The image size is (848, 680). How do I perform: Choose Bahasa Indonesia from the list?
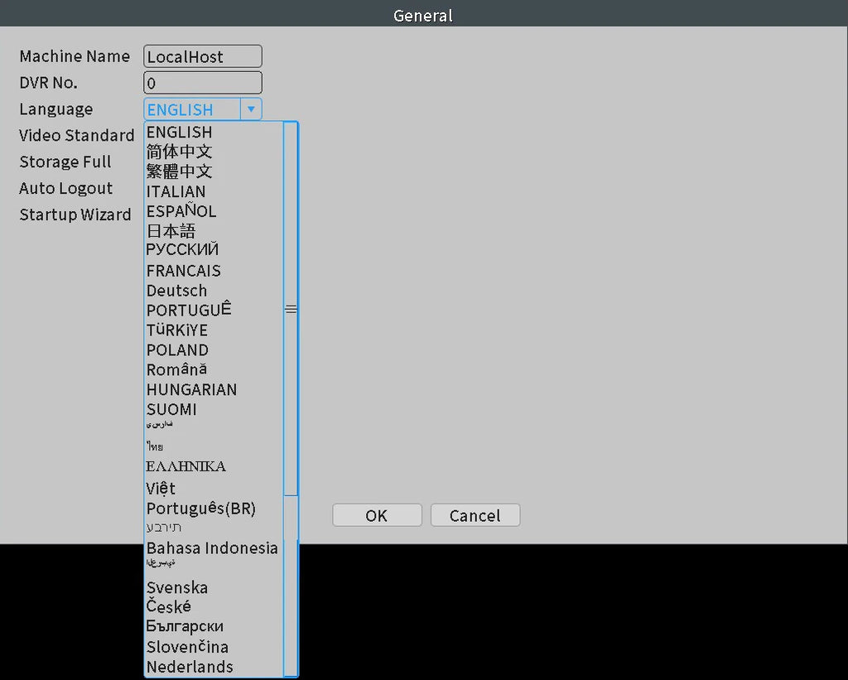click(x=214, y=548)
